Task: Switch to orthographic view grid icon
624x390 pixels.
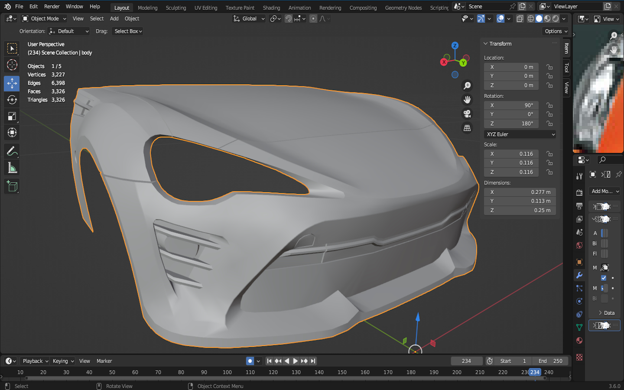Action: [467, 128]
